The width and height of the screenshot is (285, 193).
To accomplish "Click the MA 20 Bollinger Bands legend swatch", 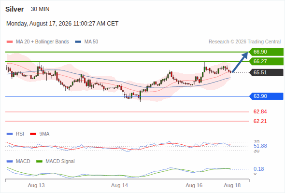I will click(10, 42).
